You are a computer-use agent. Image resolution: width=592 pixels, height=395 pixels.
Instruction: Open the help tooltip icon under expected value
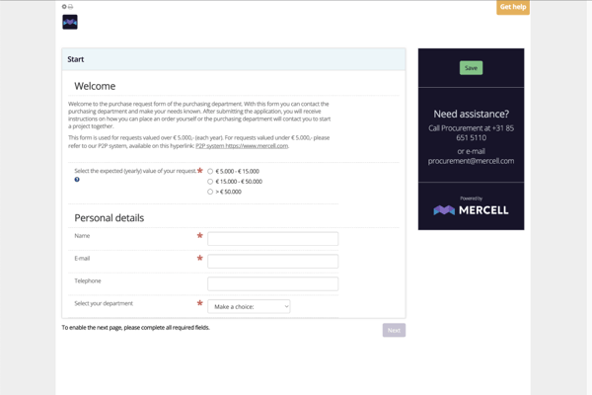tap(77, 180)
